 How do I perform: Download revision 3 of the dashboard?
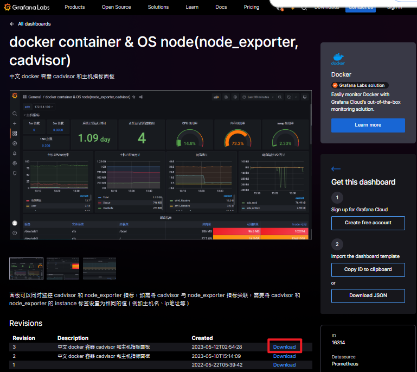tap(284, 347)
